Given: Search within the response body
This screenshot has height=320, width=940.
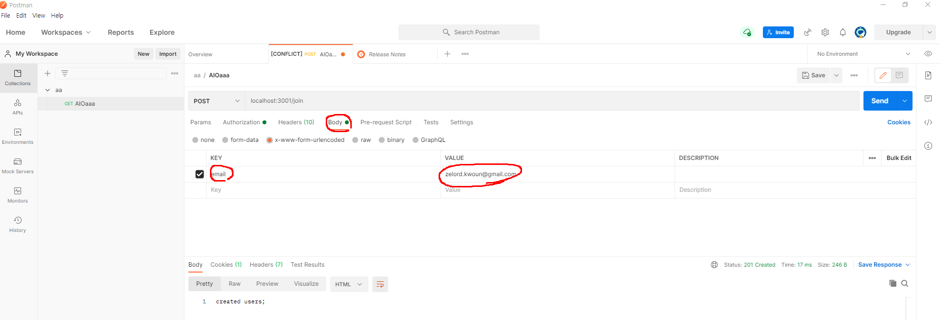Looking at the screenshot, I should click(x=905, y=283).
